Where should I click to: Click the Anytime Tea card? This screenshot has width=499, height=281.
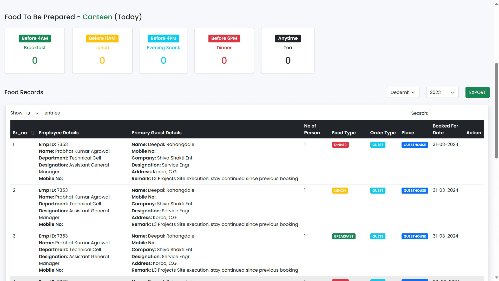[x=288, y=50]
